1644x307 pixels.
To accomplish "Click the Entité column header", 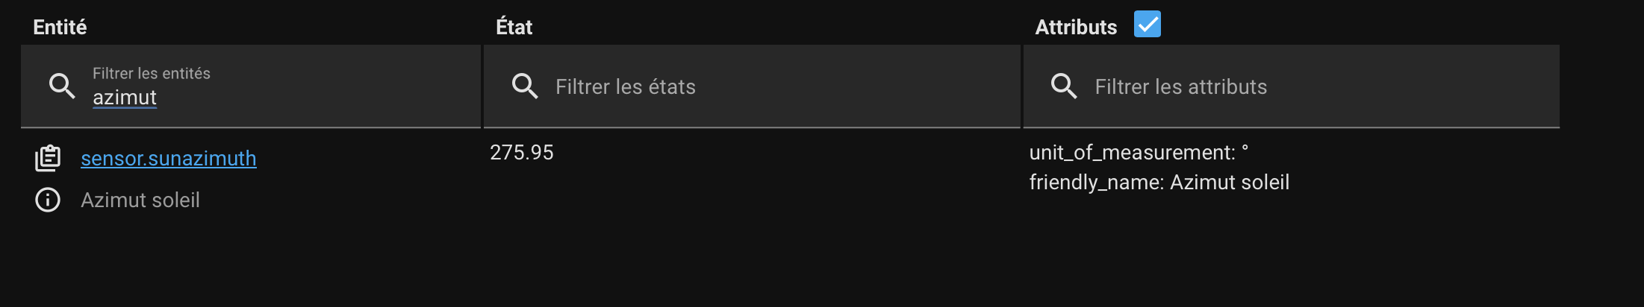I will 60,28.
